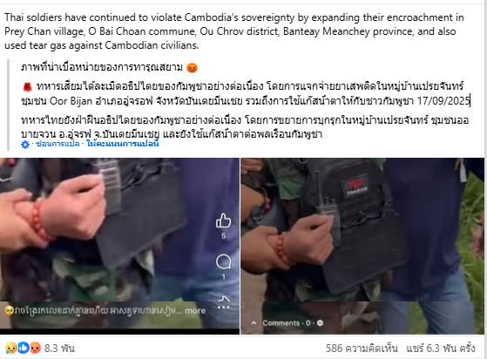Image resolution: width=487 pixels, height=359 pixels.
Task: Click the Khmer caption text on left video
Action: 94,310
